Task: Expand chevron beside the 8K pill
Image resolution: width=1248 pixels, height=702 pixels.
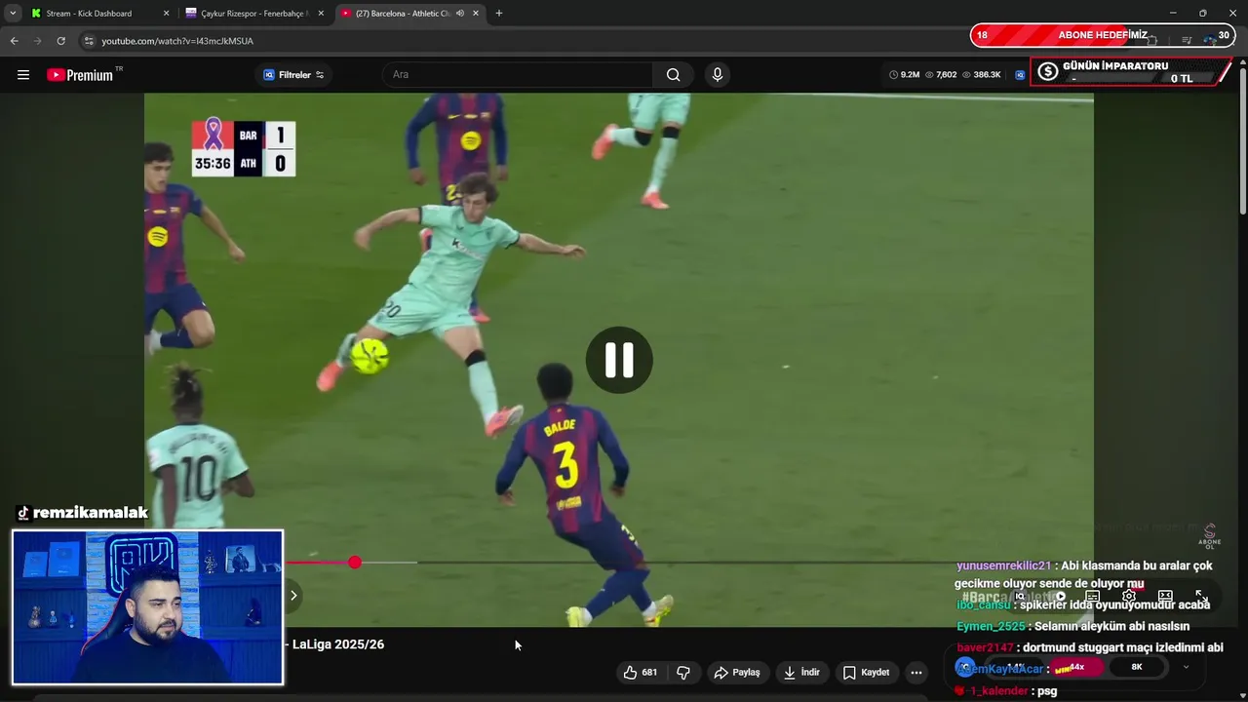Action: coord(1186,667)
